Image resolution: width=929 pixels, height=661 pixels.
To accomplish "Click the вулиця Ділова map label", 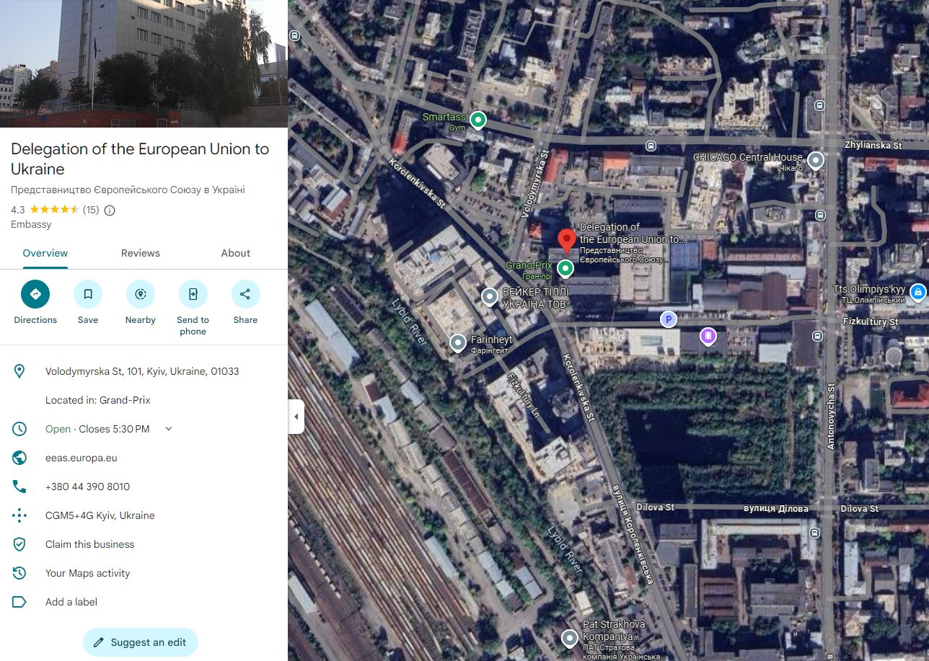I will (776, 508).
